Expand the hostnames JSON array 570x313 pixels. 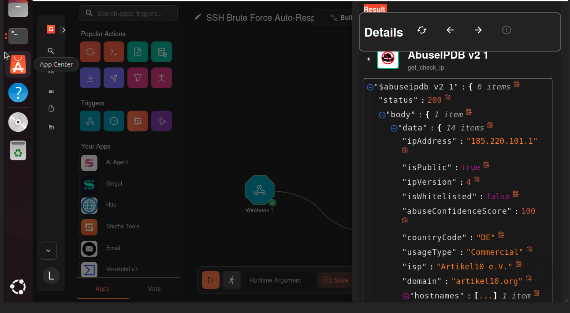(406, 296)
